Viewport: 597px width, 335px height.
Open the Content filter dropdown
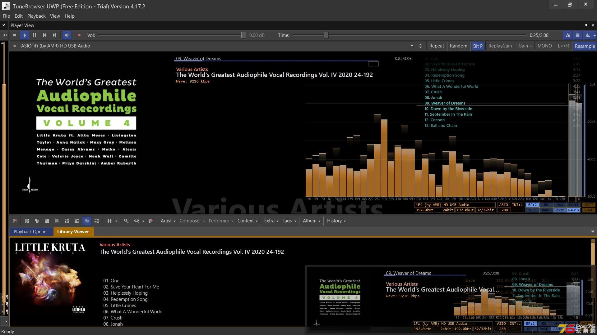(x=248, y=221)
